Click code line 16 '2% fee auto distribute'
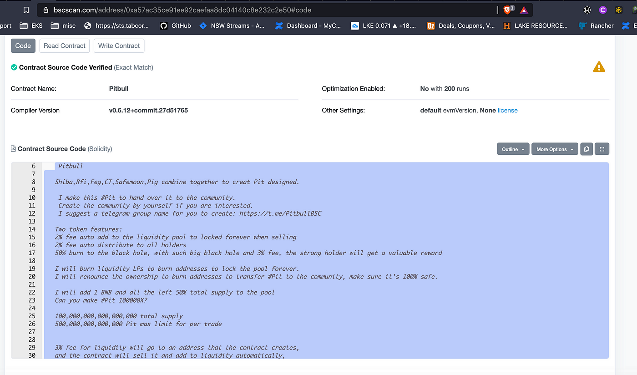This screenshot has width=637, height=375. (121, 245)
